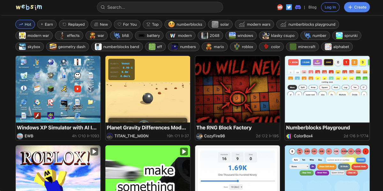Click The RNG Block Factory title
The height and width of the screenshot is (191, 383).
click(224, 128)
